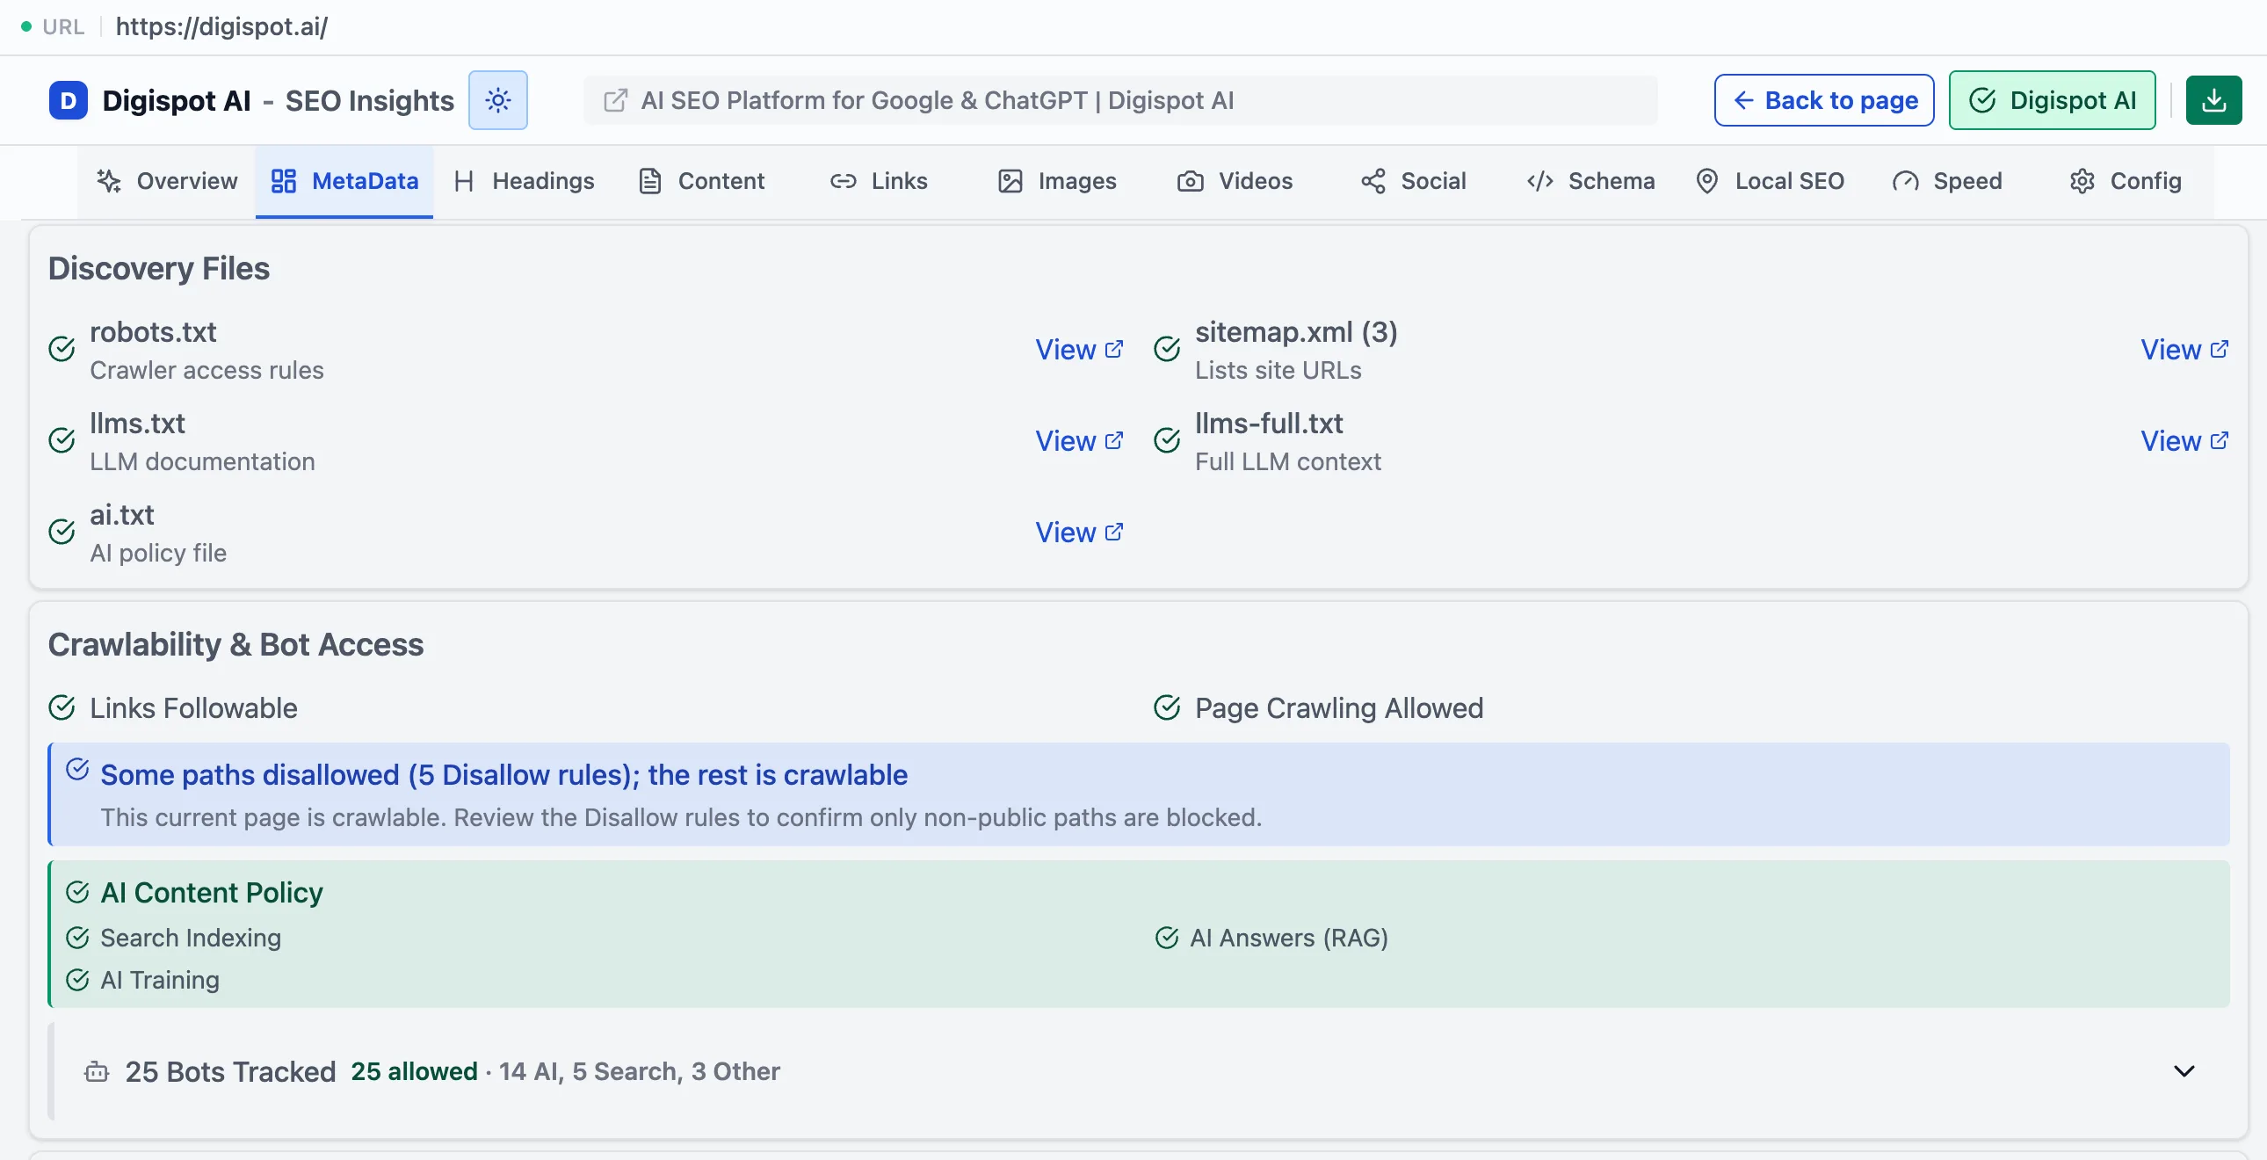View the ai.txt policy file
This screenshot has width=2267, height=1160.
coord(1079,533)
